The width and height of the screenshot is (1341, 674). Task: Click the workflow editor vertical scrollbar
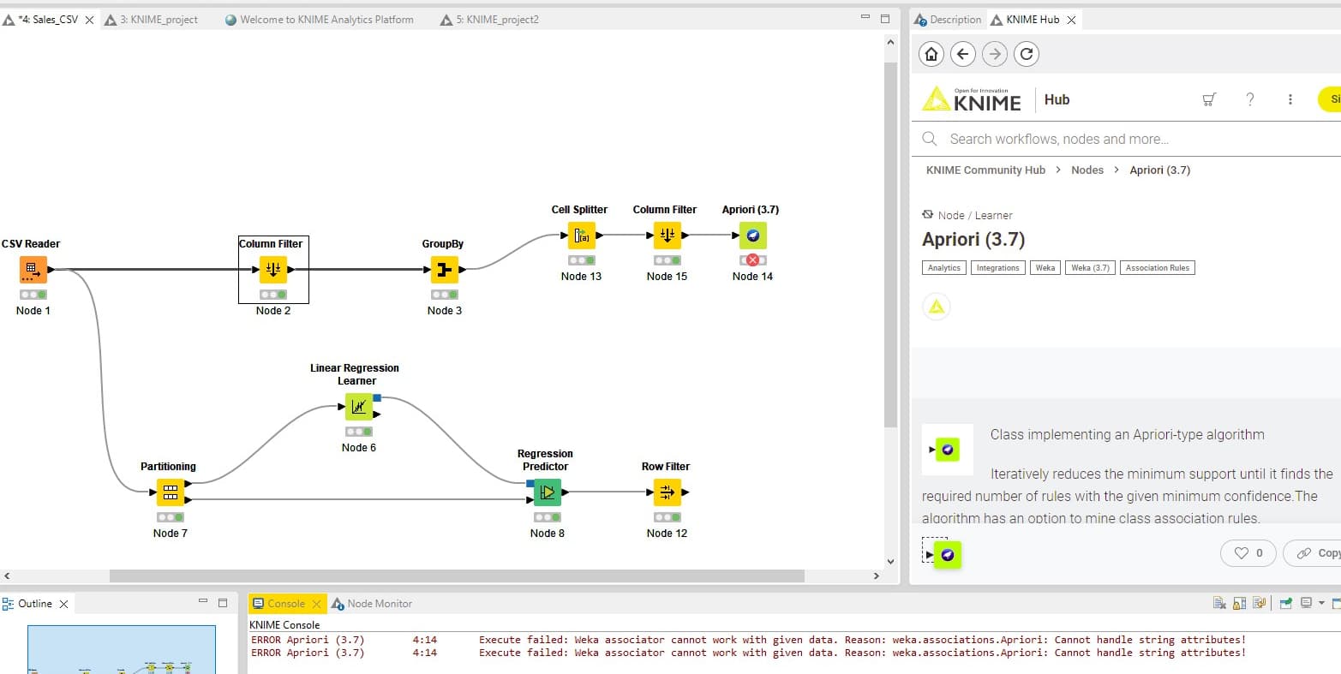click(x=889, y=244)
